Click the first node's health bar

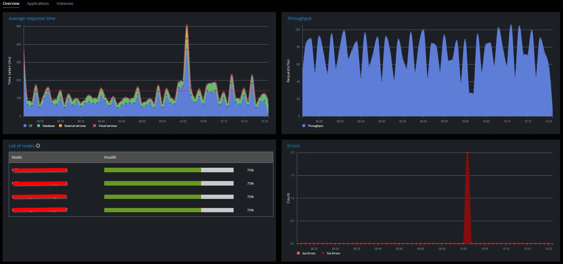[x=169, y=170]
